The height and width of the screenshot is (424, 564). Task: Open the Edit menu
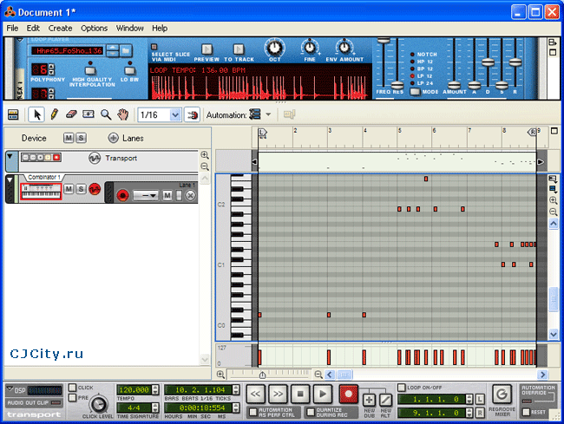33,28
